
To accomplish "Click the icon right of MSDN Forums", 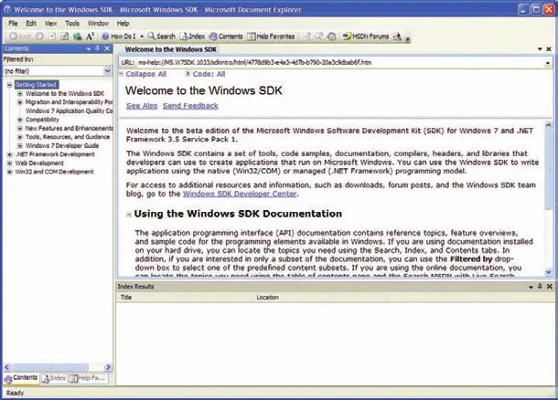I will click(x=398, y=37).
